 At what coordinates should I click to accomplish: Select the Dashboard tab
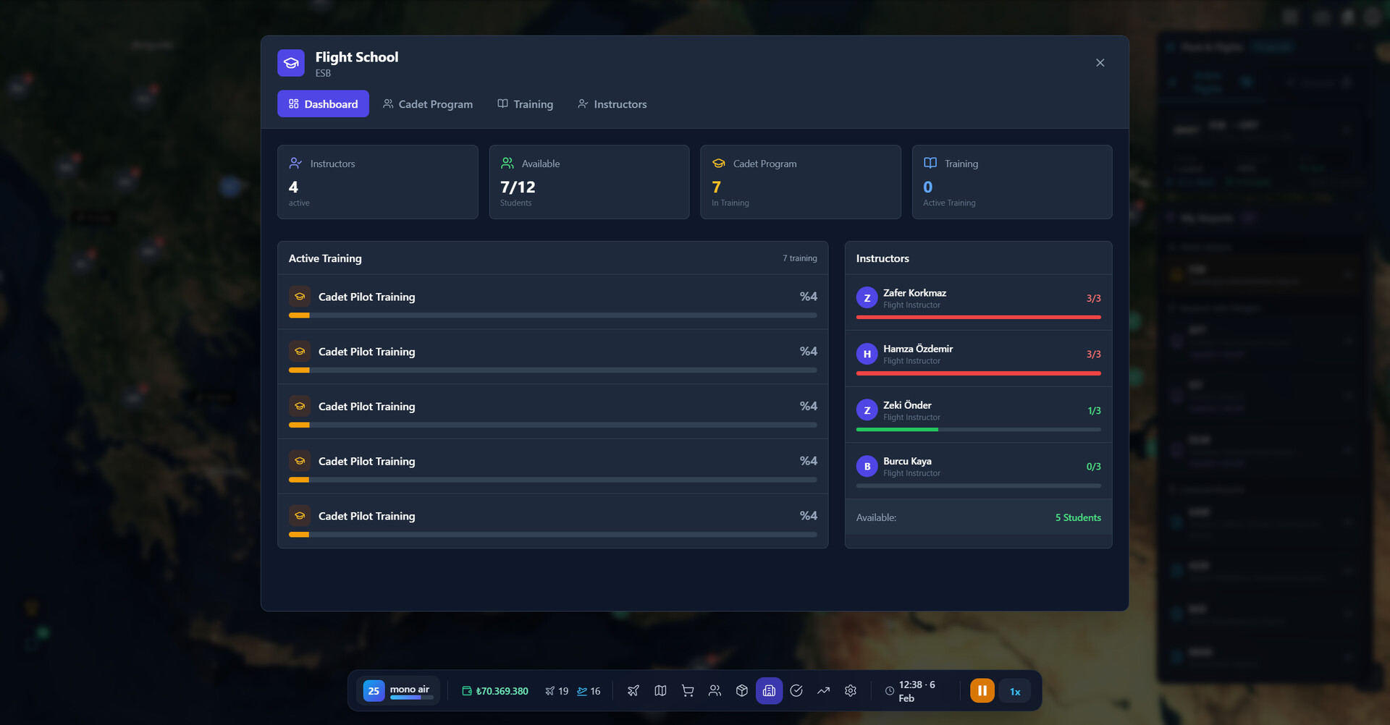tap(323, 104)
